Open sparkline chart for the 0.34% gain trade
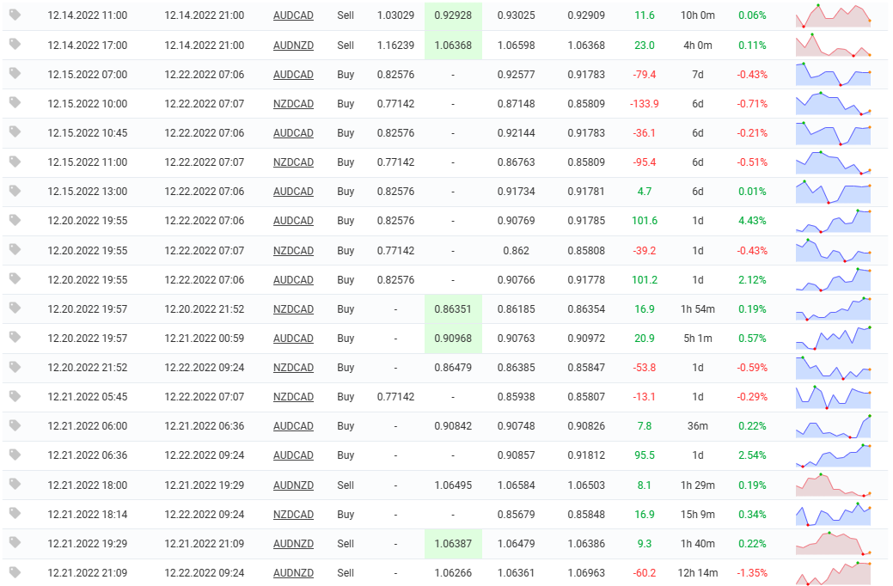 (x=833, y=514)
